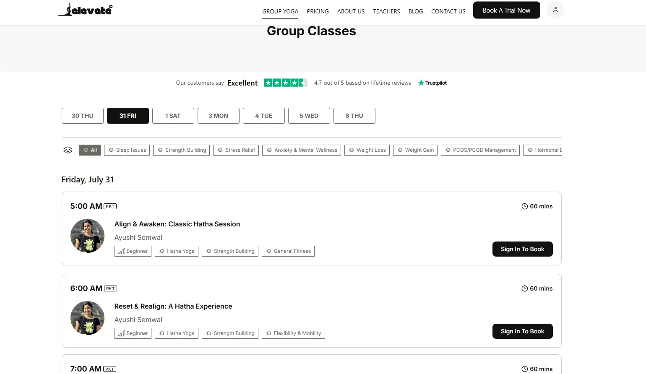Select the 30 THU date tab
Image resolution: width=646 pixels, height=374 pixels.
pyautogui.click(x=82, y=116)
